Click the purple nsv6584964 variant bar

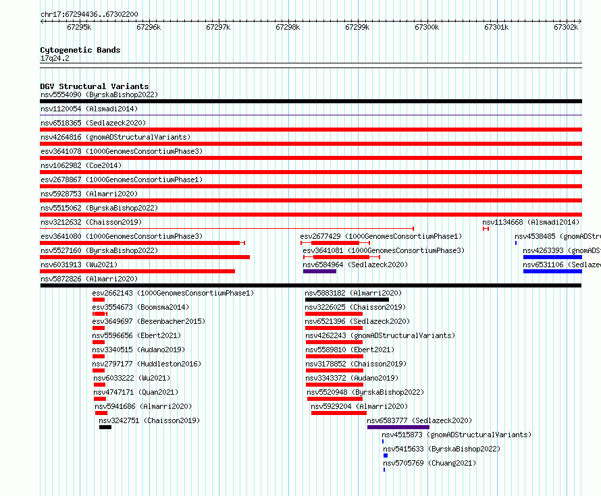point(319,271)
